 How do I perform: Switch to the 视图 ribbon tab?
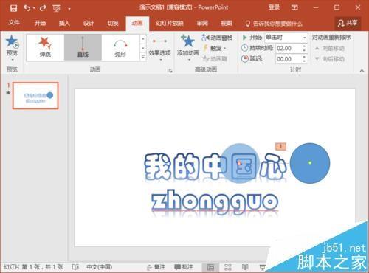coord(227,24)
